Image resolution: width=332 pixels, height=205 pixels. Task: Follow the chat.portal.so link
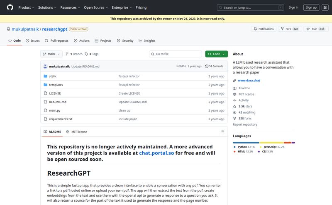pyautogui.click(x=156, y=153)
